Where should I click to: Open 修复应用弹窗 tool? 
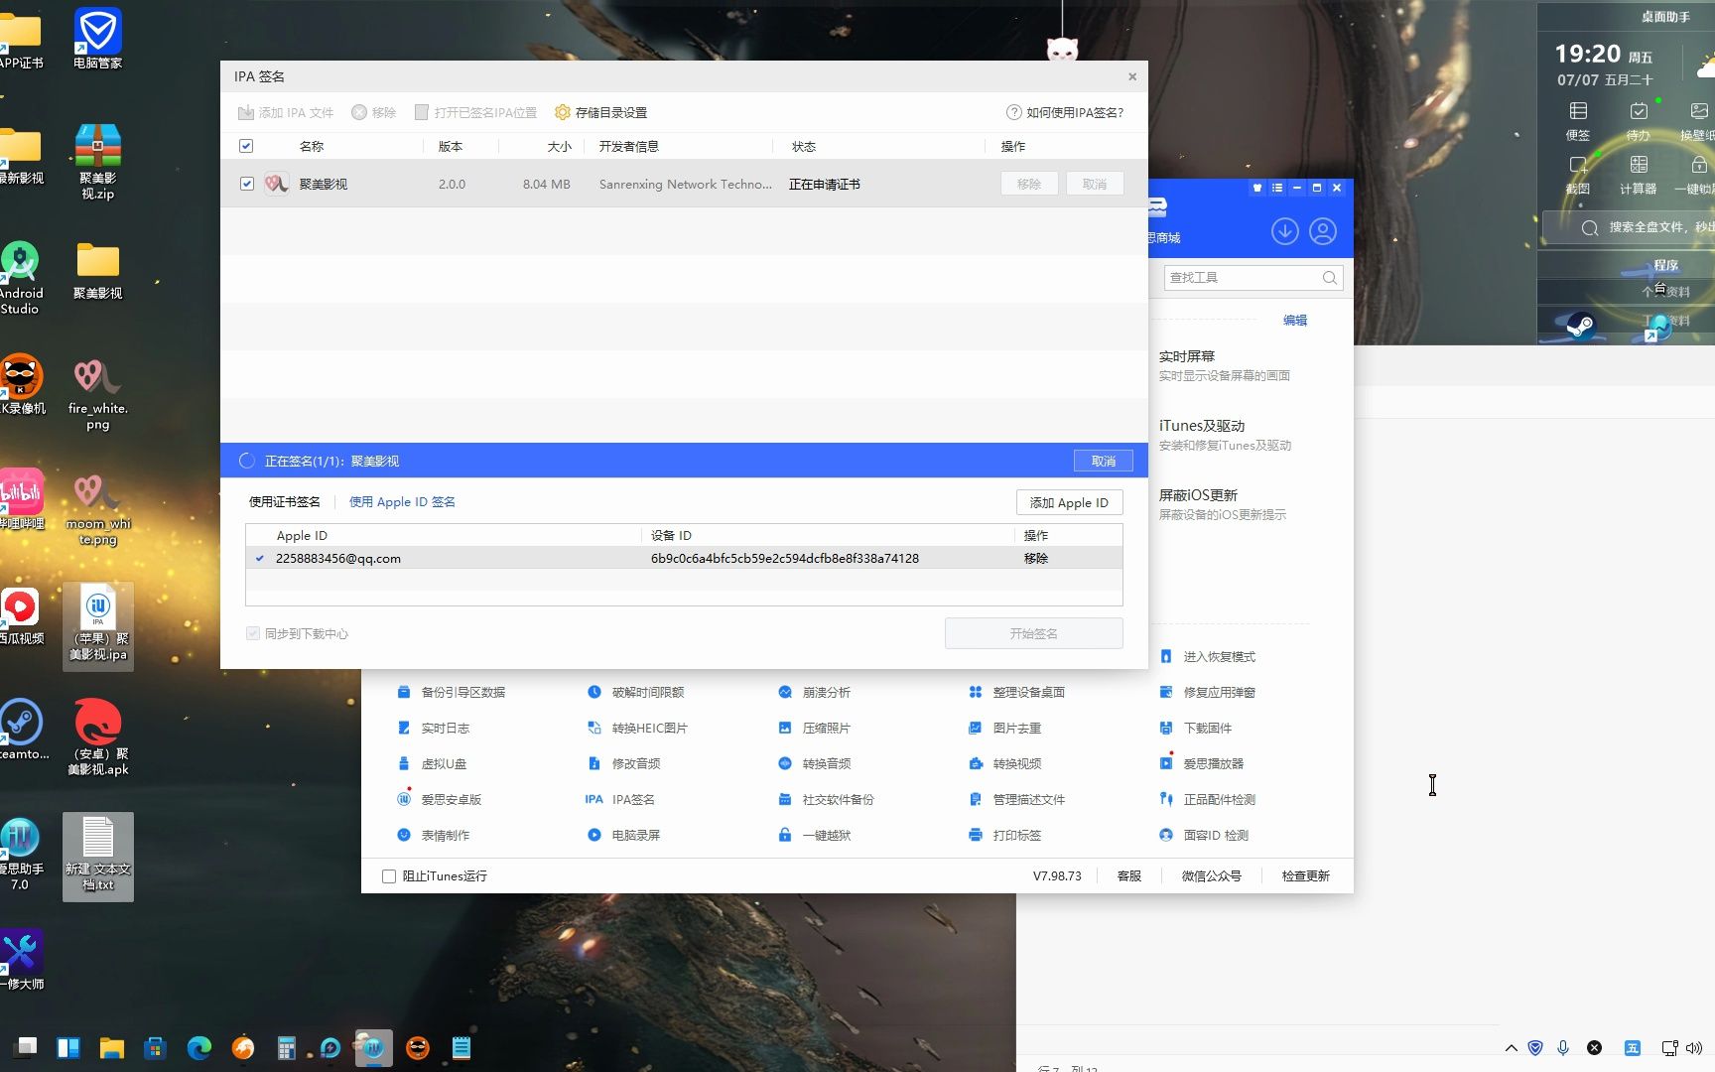(x=1208, y=693)
